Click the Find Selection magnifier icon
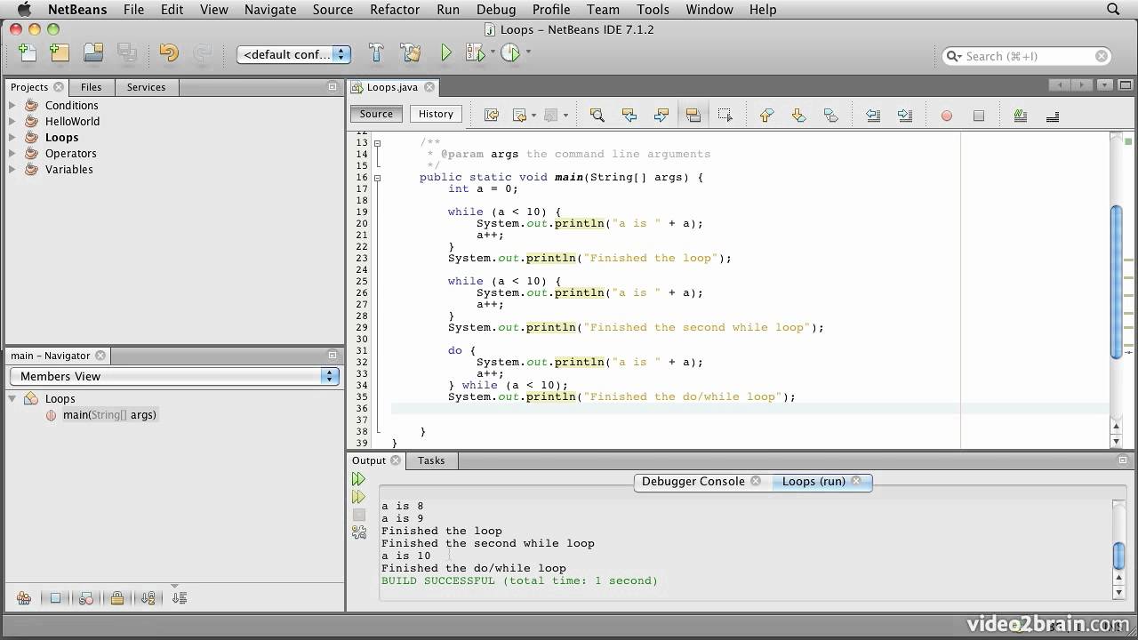The height and width of the screenshot is (640, 1138). click(x=597, y=115)
